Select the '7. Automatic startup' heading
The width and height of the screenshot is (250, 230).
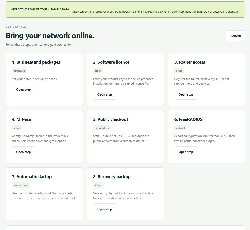pos(32,177)
